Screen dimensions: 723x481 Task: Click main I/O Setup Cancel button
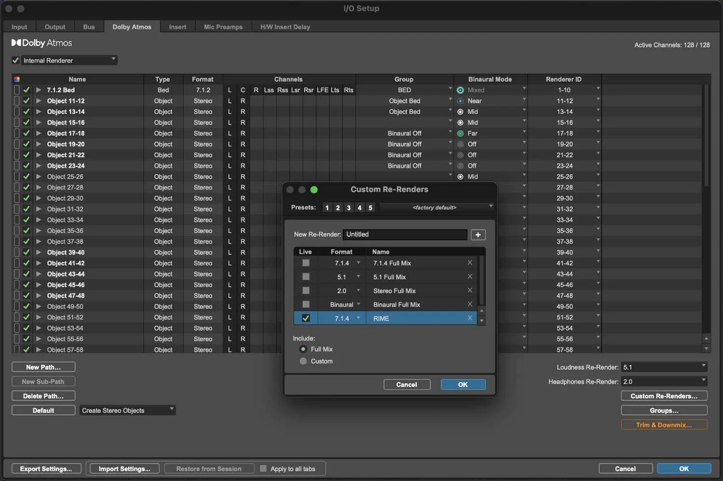625,468
